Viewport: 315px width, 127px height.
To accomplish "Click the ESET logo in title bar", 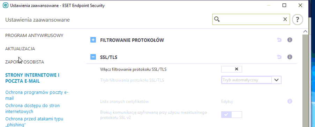I will click(5, 6).
